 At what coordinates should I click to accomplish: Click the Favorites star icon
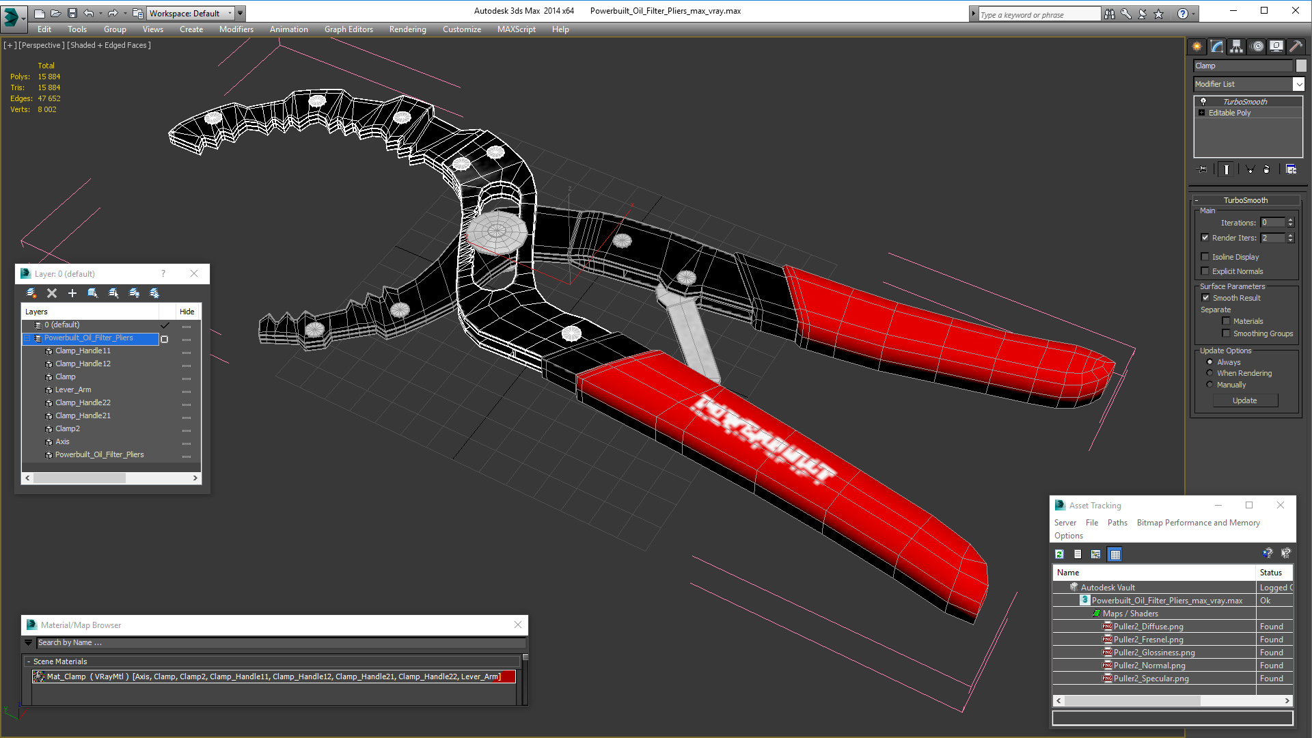point(1158,14)
